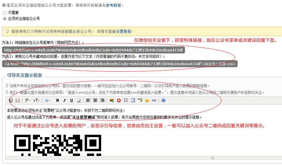This screenshot has width=282, height=165.
Task: Select the '必须关注指定公众号' radio option
Action: click(4, 18)
